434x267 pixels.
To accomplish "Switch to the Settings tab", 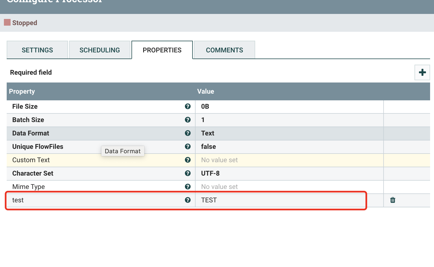I will coord(37,50).
